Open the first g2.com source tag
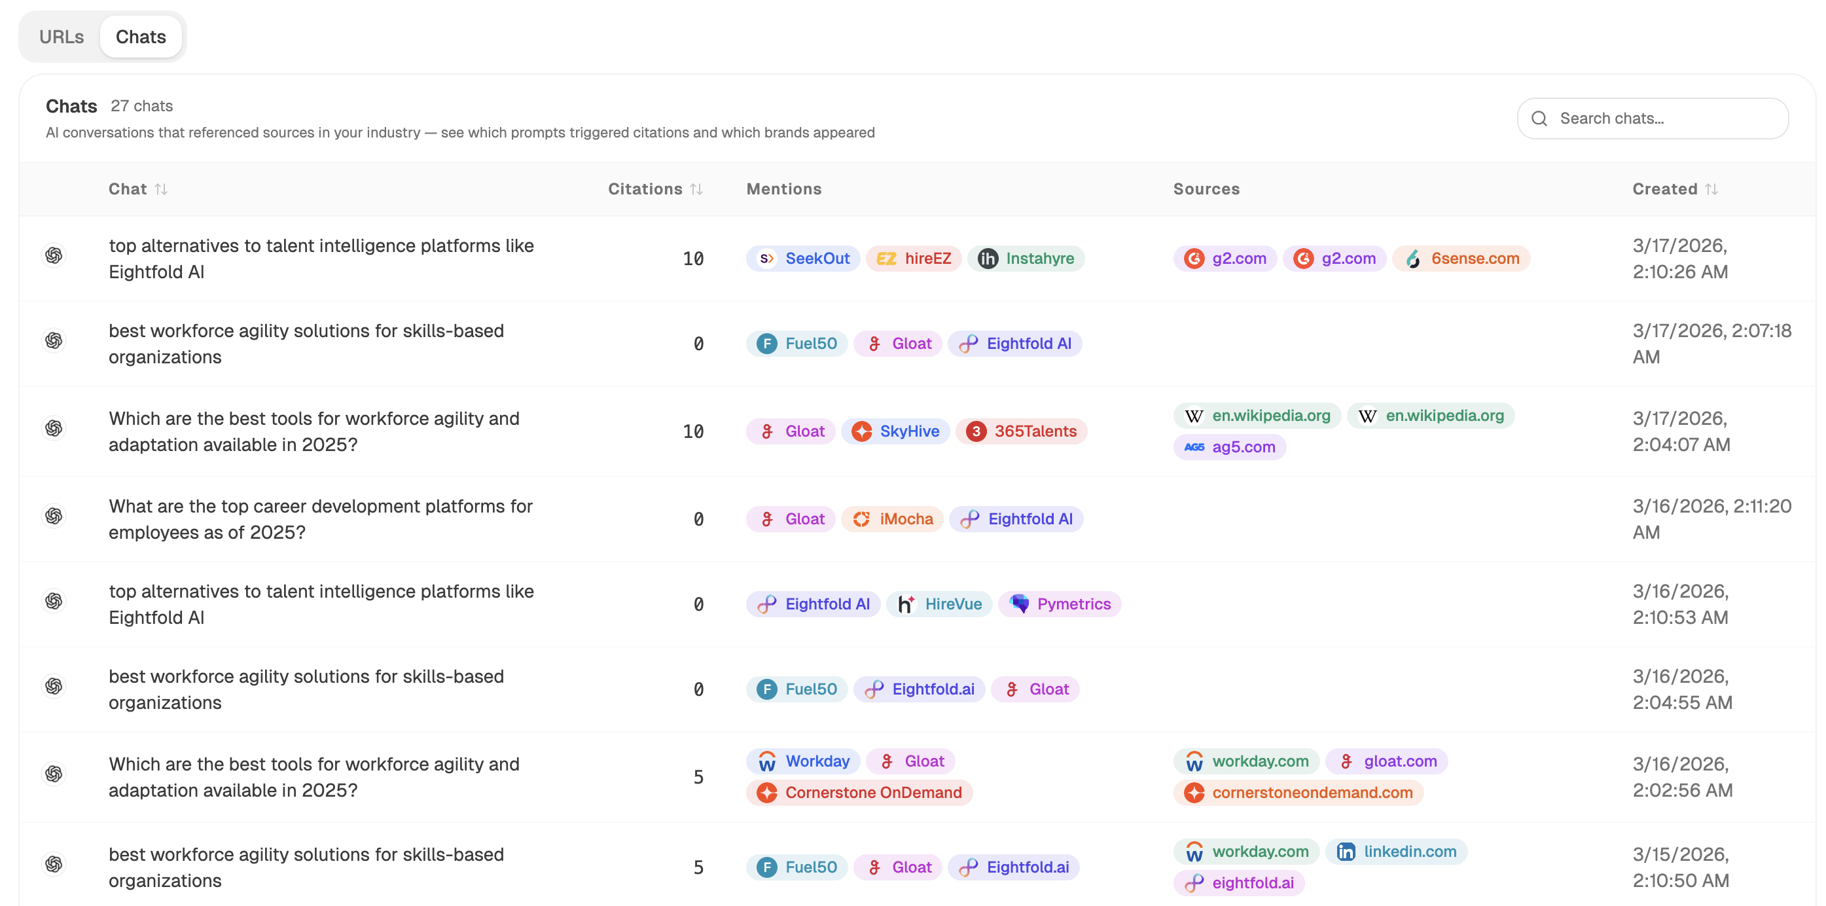This screenshot has height=906, width=1826. point(1224,259)
